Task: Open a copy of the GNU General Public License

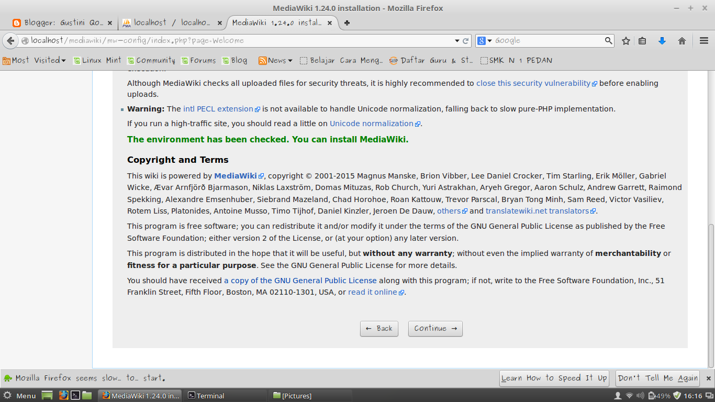Action: [300, 281]
